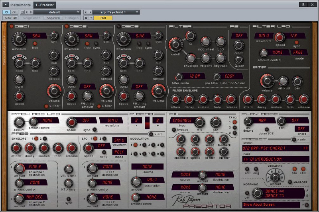Click the variation amount A-B-C-D knob
The height and width of the screenshot is (212, 319).
coord(275,178)
